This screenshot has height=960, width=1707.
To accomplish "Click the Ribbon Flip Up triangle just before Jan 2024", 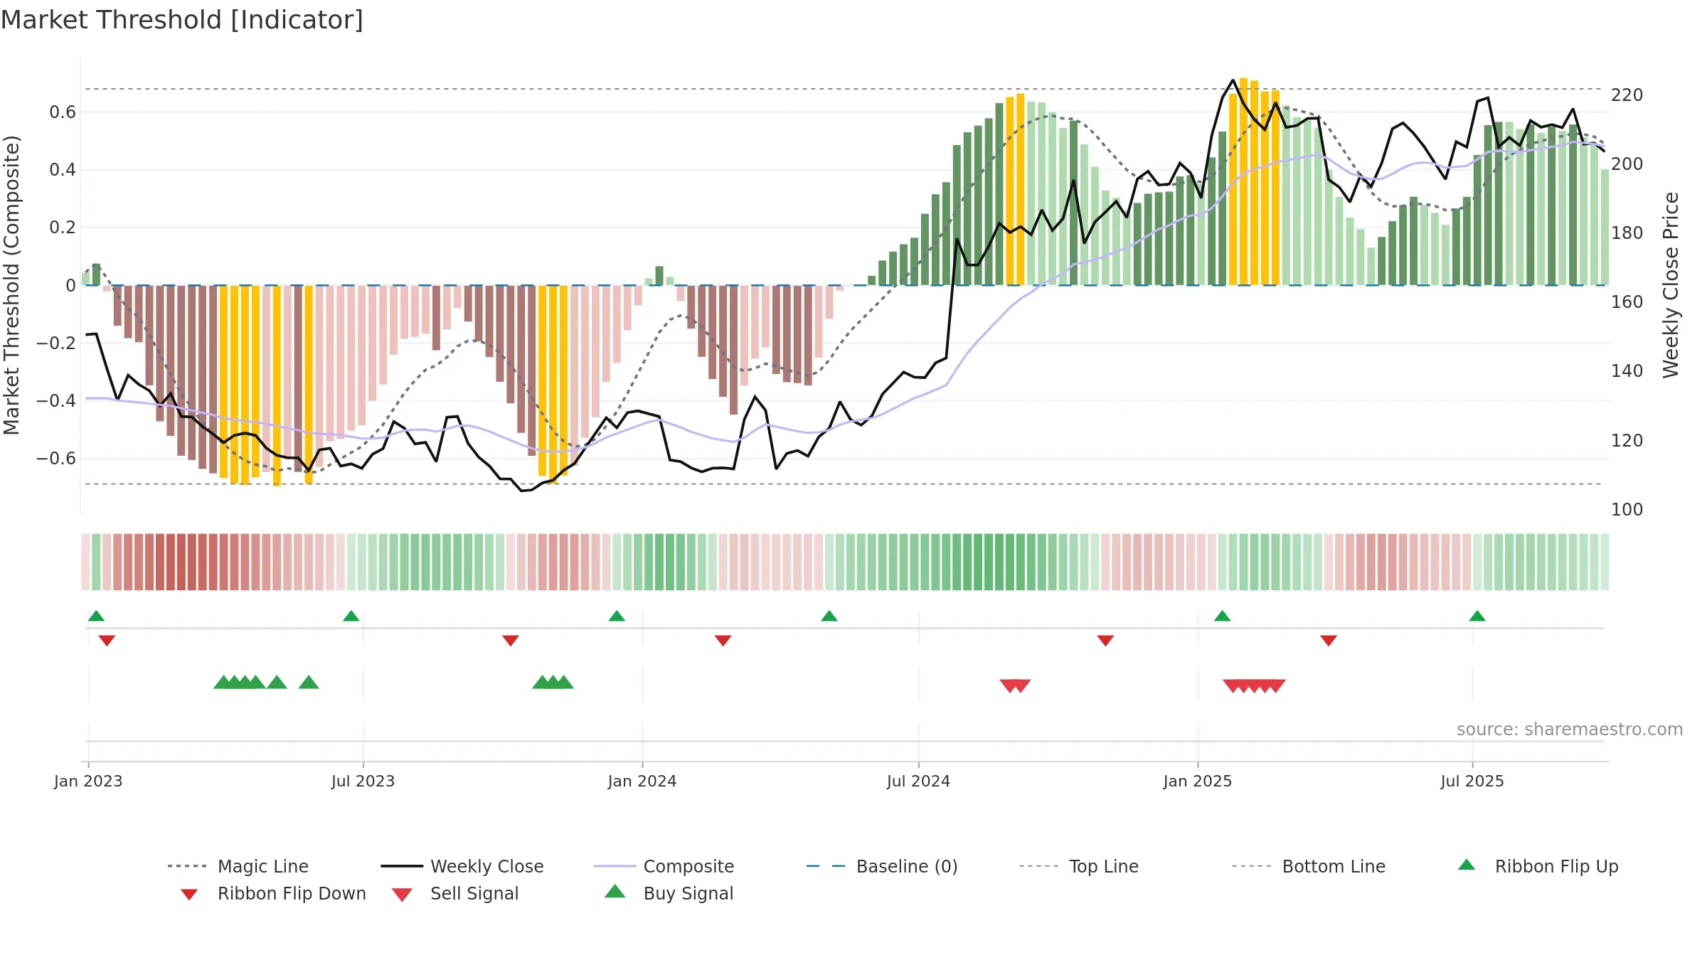I will pyautogui.click(x=617, y=616).
